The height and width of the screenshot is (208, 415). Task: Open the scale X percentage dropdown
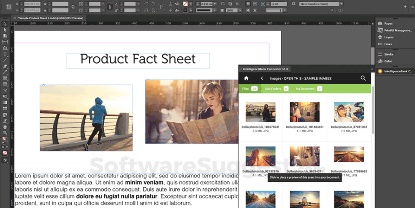click(103, 4)
